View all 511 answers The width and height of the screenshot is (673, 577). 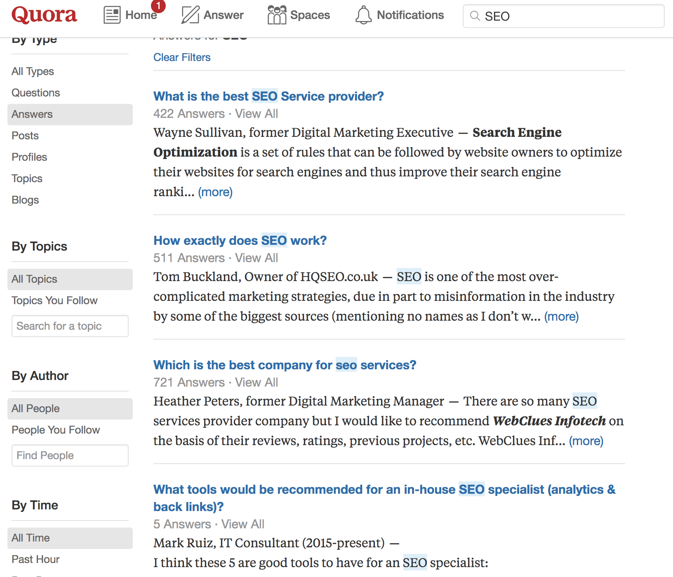[x=256, y=258]
